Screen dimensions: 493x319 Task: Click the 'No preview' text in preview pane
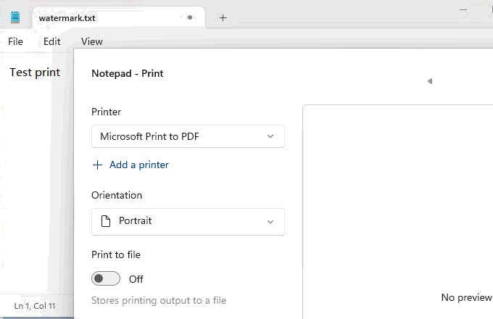coord(467,297)
